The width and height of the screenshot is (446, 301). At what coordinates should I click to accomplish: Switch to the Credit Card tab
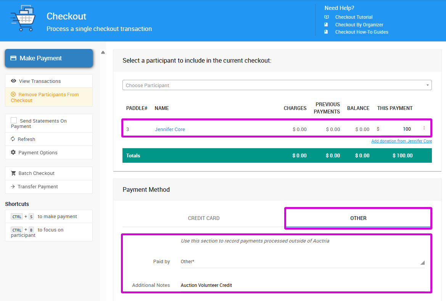[x=204, y=218]
